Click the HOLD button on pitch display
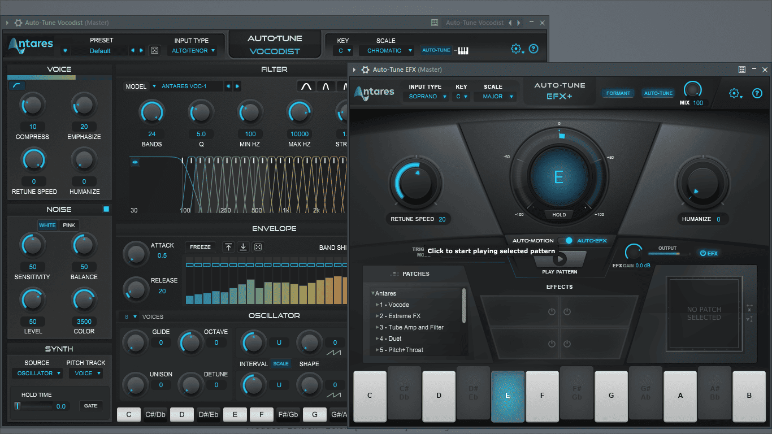 559,215
